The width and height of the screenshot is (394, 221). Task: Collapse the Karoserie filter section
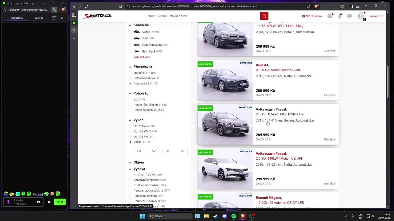click(x=130, y=25)
